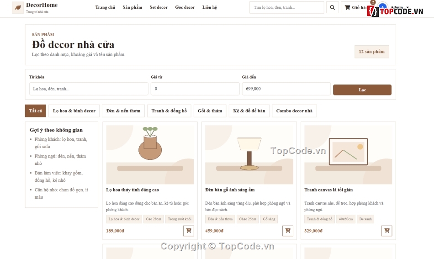Open the vase product thumbnail image
Screen dimensions: 434x259
point(150,155)
